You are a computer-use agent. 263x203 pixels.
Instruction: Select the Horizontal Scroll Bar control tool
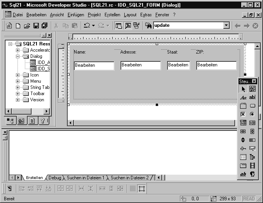pos(243,132)
